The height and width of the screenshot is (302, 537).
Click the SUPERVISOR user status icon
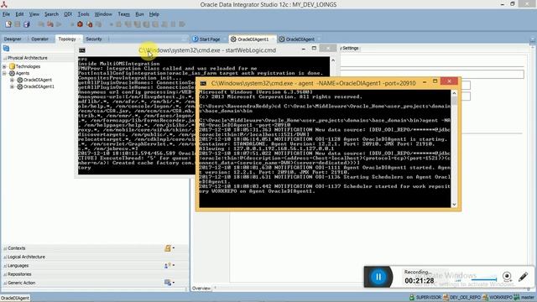(412, 297)
